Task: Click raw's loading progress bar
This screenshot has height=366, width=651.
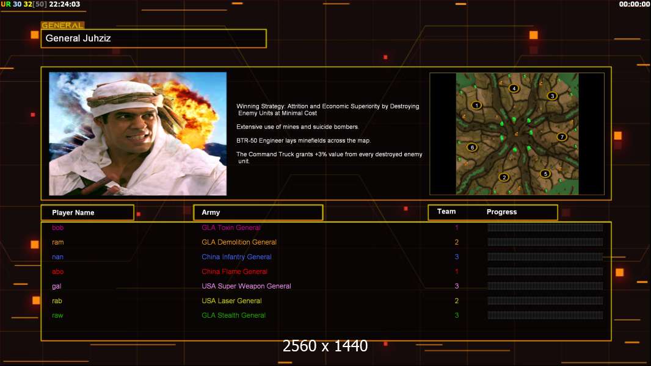Action: 545,315
